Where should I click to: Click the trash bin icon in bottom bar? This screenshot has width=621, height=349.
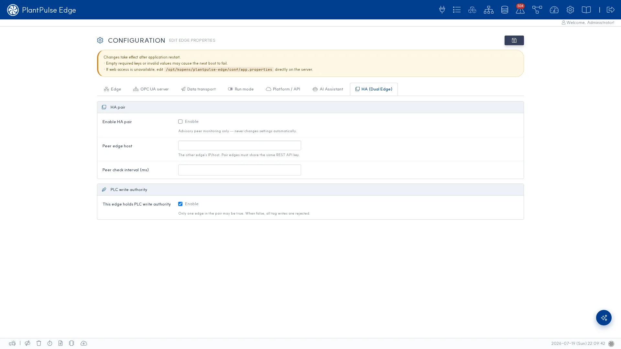[39, 343]
